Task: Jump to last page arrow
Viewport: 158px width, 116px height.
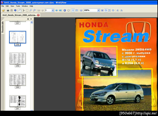Action: point(60,10)
